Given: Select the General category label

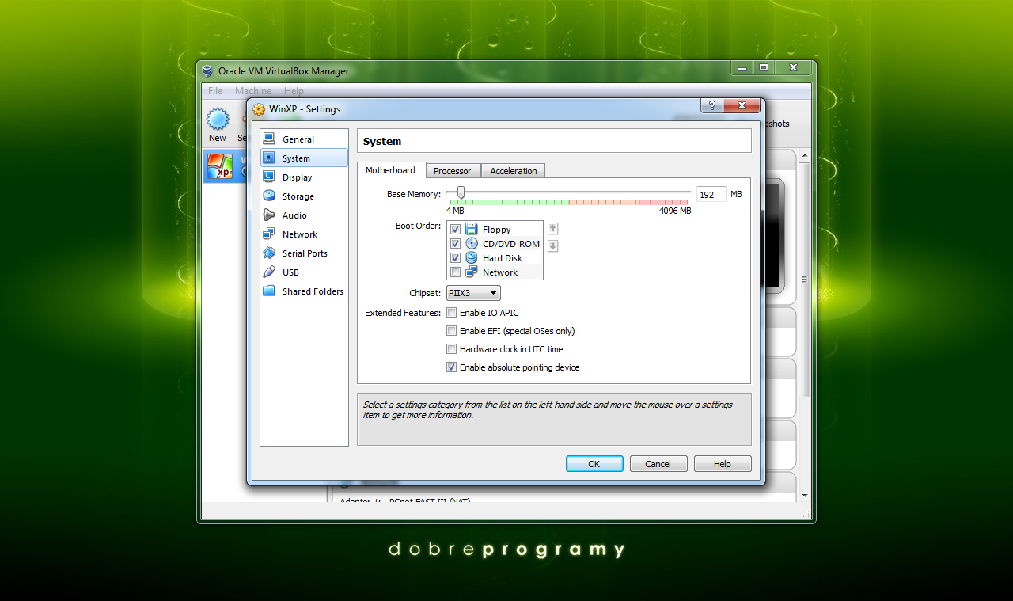Looking at the screenshot, I should tap(298, 139).
